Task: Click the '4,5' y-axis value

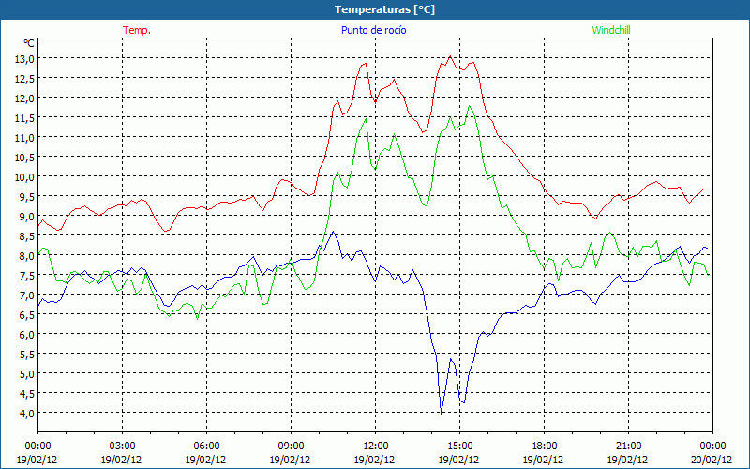Action: tap(27, 394)
